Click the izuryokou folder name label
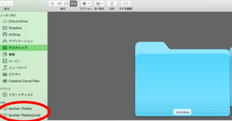 pyautogui.click(x=182, y=112)
